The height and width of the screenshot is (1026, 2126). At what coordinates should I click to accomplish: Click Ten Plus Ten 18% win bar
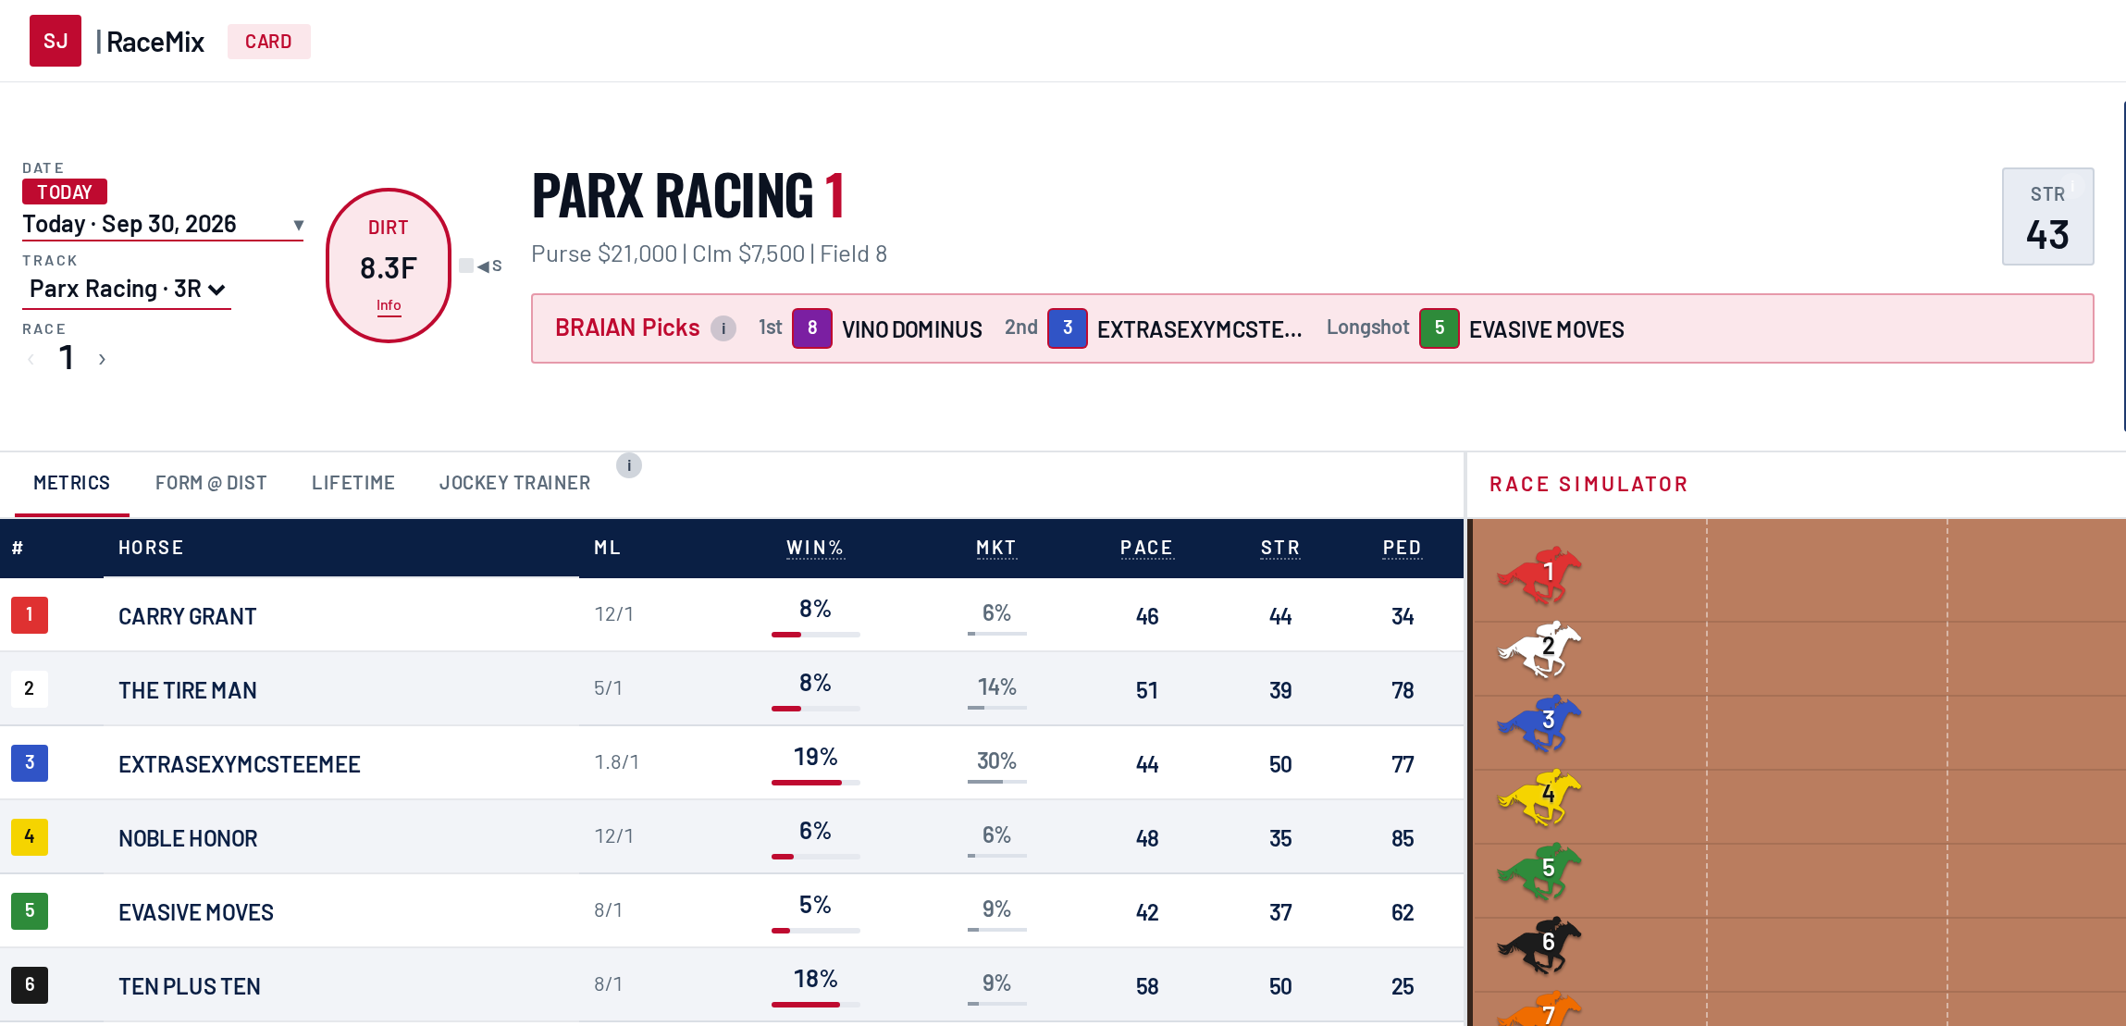coord(815,1005)
